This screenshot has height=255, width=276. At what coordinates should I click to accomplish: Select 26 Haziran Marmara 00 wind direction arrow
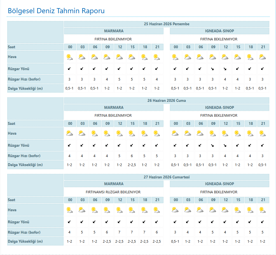click(x=69, y=145)
